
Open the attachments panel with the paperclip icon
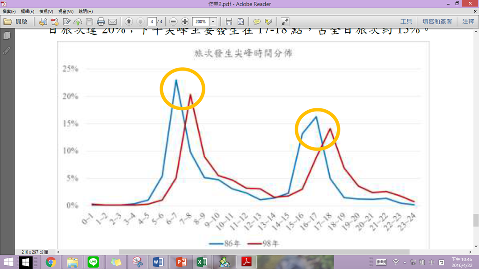(x=6, y=51)
